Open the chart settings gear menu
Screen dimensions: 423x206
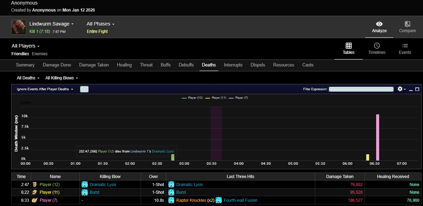[402, 89]
